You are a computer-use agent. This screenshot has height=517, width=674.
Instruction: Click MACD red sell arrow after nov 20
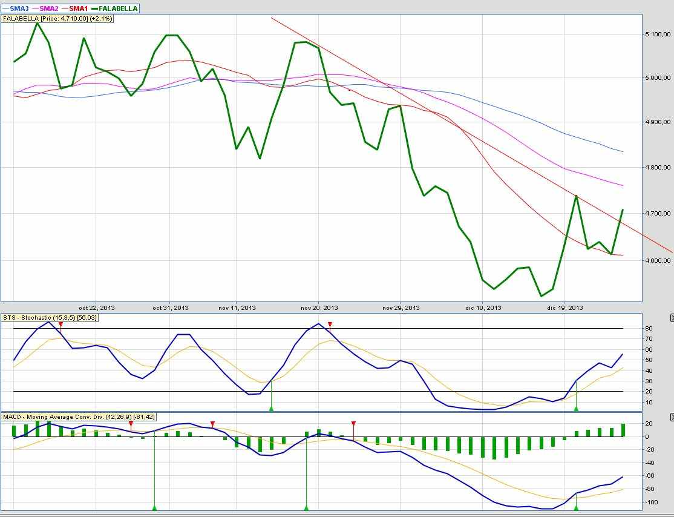pos(353,424)
